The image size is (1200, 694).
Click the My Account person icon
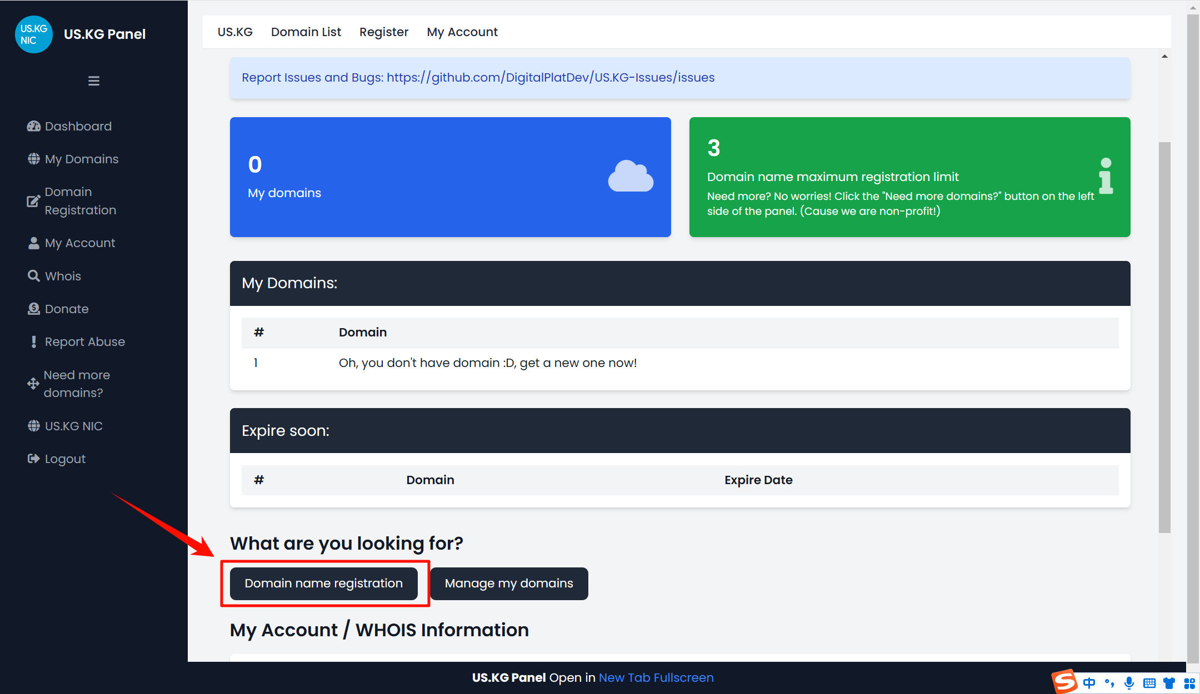point(34,243)
